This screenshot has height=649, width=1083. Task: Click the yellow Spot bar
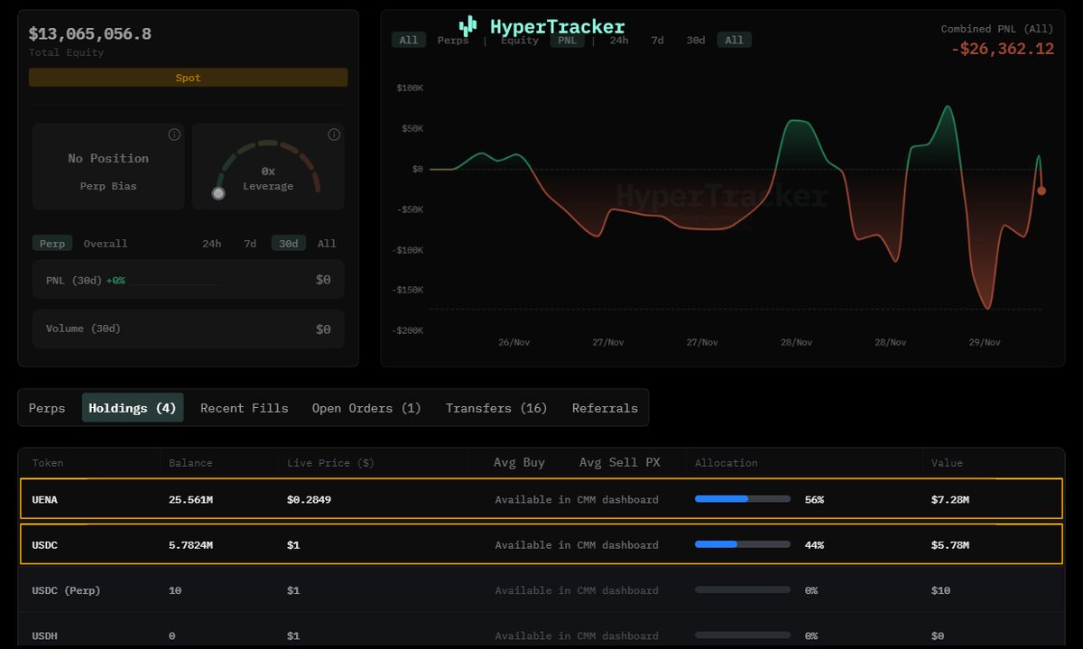point(188,78)
